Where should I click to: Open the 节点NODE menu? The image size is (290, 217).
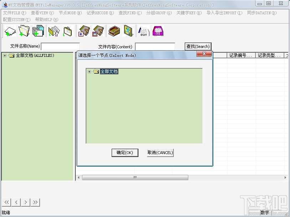click(70, 13)
